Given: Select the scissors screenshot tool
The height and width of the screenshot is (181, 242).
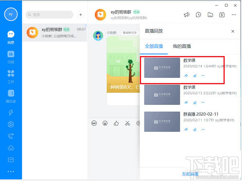Looking at the screenshot, I should point(127,123).
